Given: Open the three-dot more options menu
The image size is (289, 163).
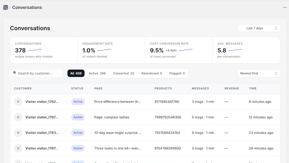Looking at the screenshot, I should pos(284,7).
